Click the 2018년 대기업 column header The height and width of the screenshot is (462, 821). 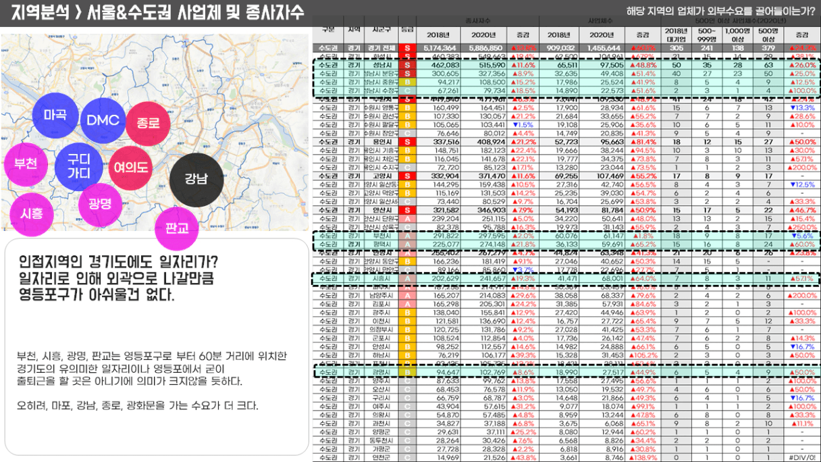coord(675,35)
